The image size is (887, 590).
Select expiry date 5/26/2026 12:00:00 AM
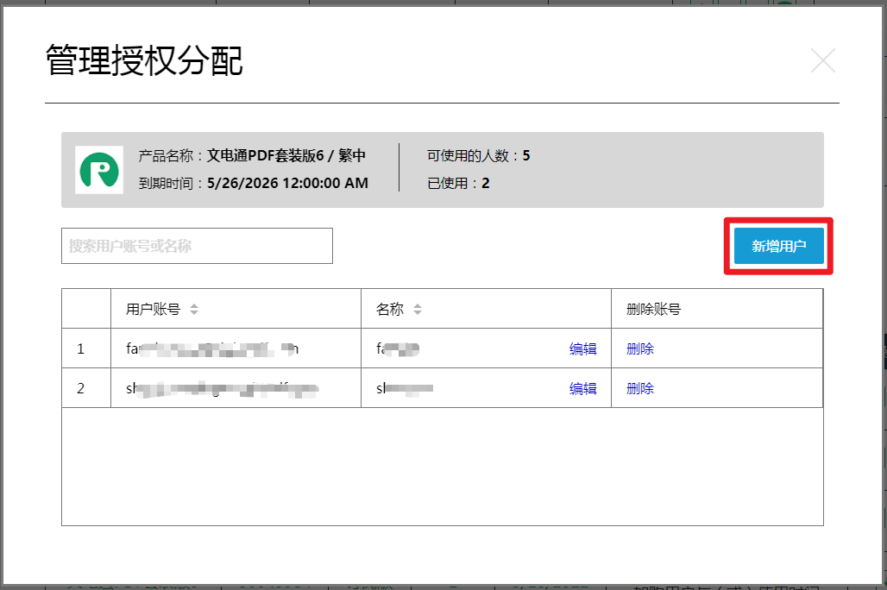pos(287,183)
